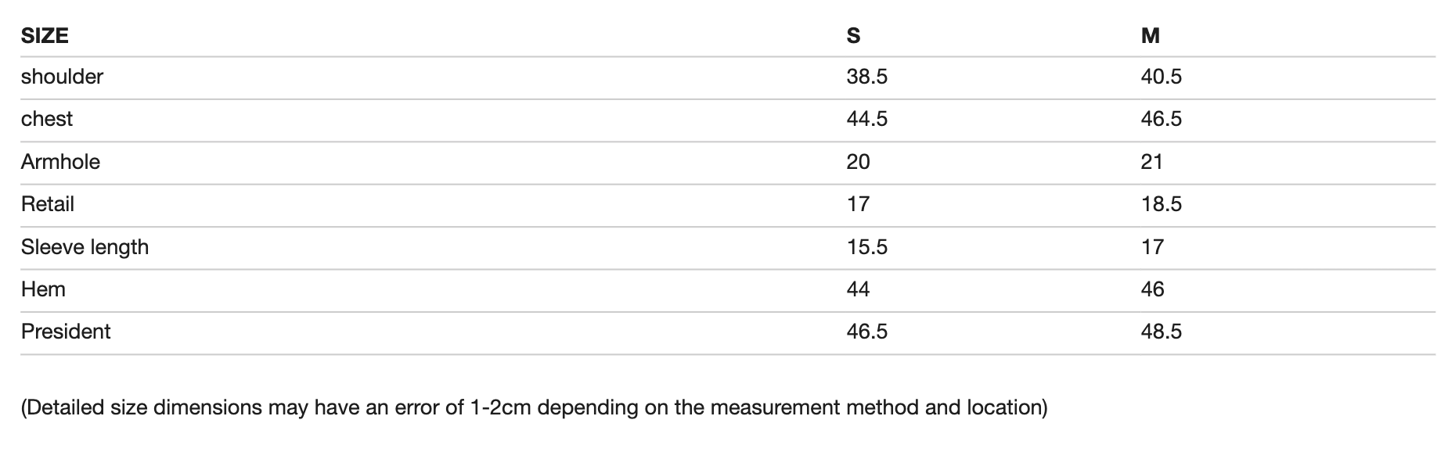Click Retail value 18.5 for size M
Viewport: 1448px width, 452px height.
[x=1161, y=204]
